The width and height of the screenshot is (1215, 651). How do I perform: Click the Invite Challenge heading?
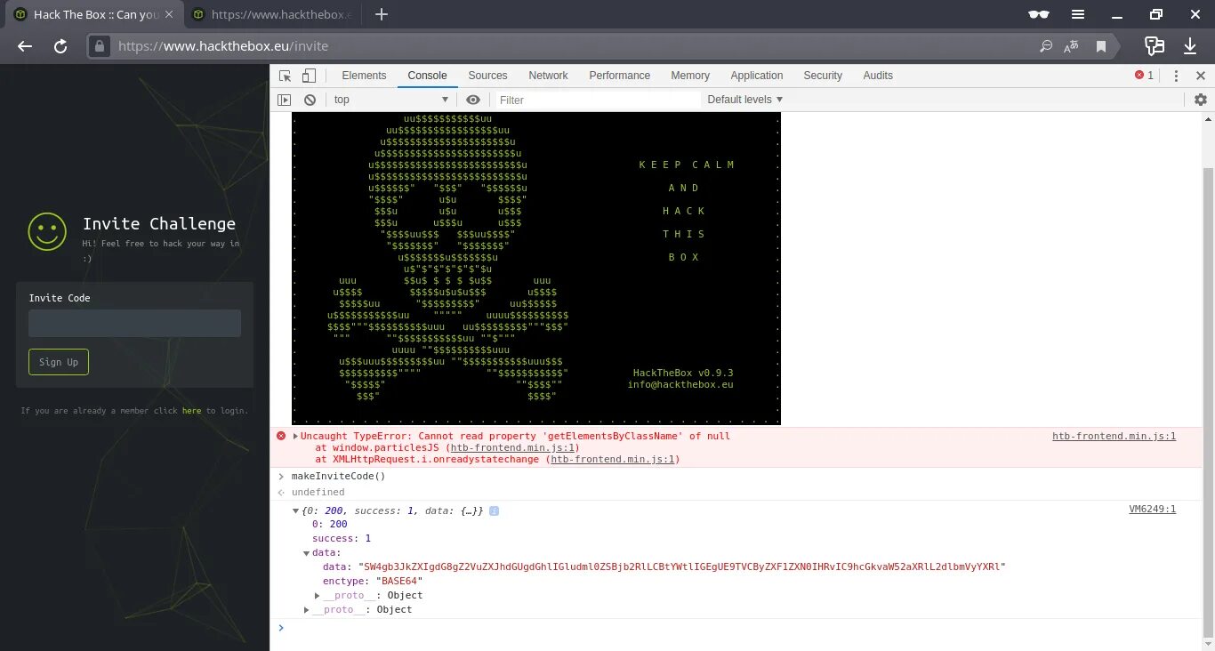pos(159,223)
